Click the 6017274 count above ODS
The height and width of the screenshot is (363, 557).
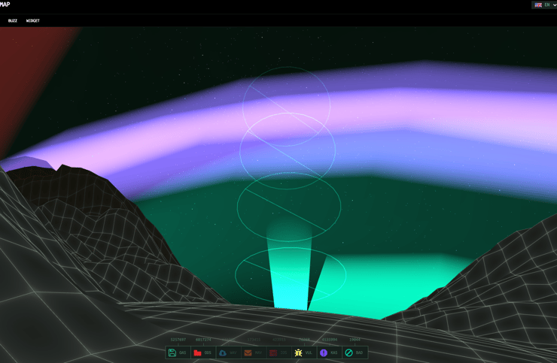click(x=203, y=340)
